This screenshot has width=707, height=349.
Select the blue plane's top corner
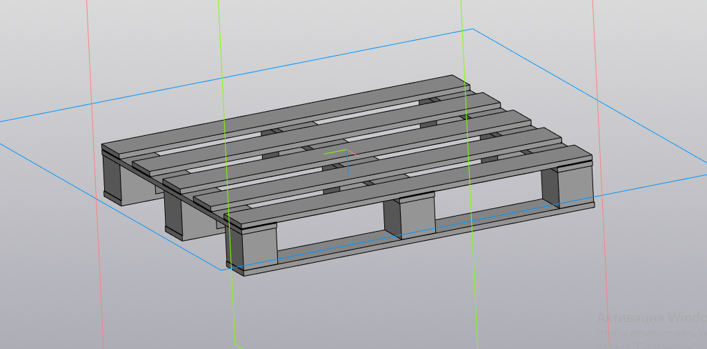[x=472, y=29]
